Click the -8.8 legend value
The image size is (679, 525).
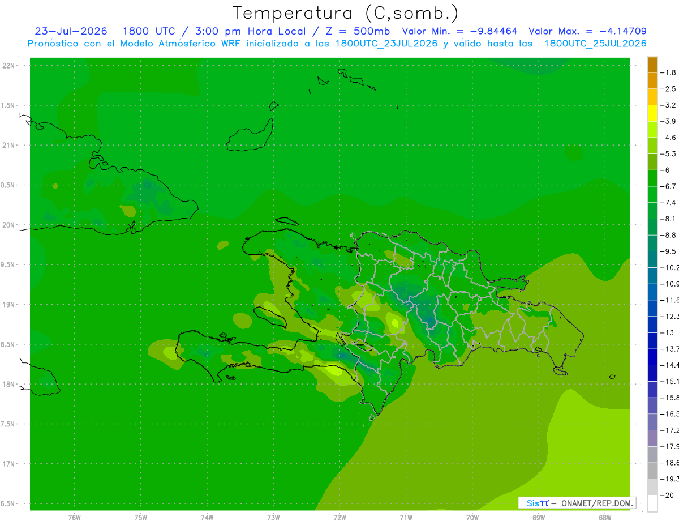669,235
